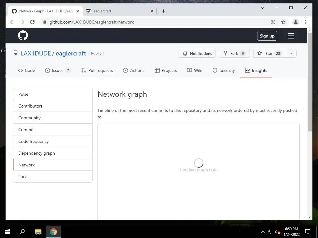Click the GitHub Octocat logo

tap(23, 36)
